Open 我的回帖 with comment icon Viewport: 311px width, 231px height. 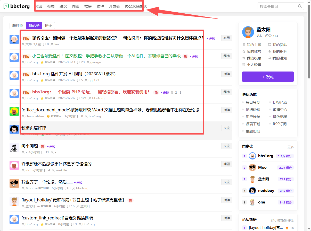277,45
